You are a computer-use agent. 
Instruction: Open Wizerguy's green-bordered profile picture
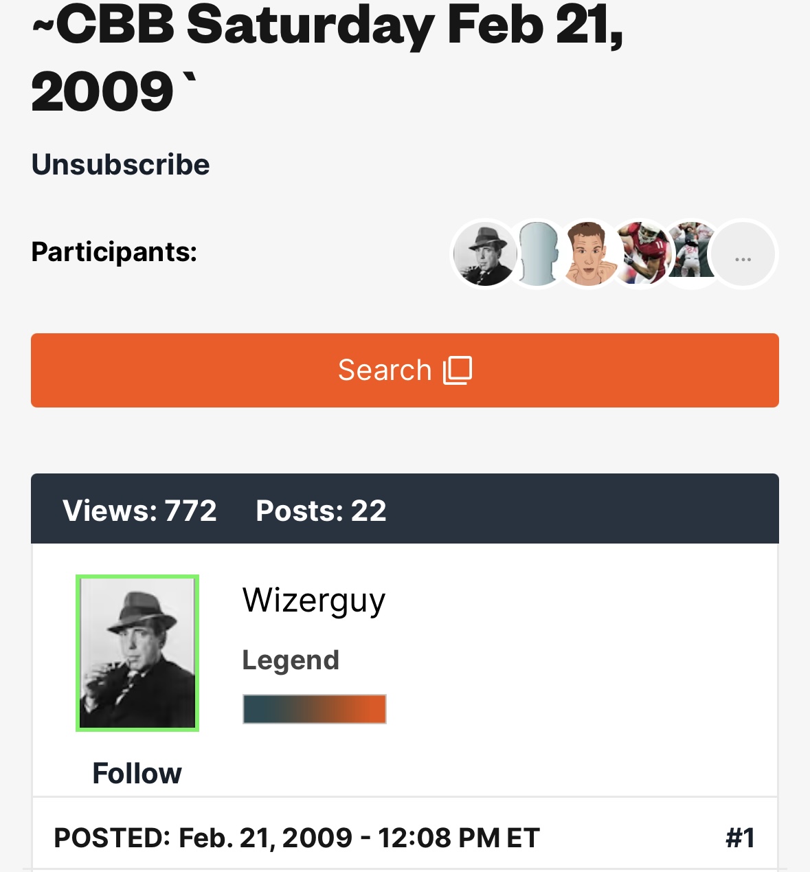[x=137, y=653]
